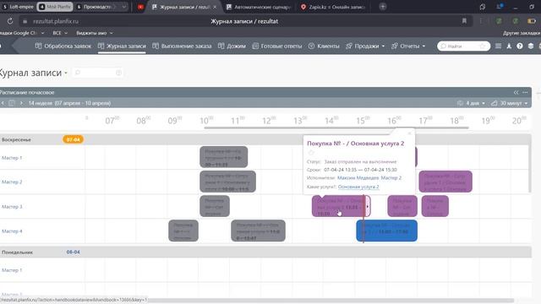541x304 pixels.
Task: Open the Покупка № - / Основная услуга 2 title
Action: tap(355, 144)
